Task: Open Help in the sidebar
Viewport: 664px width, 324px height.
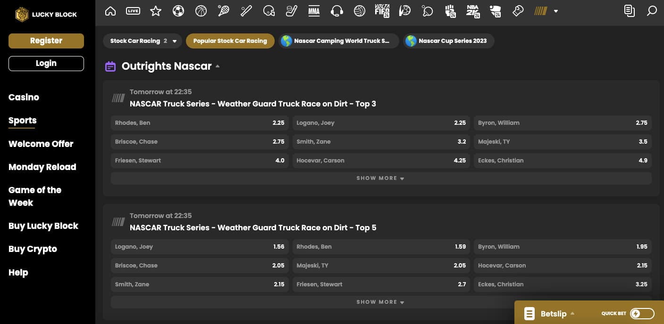Action: (x=18, y=273)
